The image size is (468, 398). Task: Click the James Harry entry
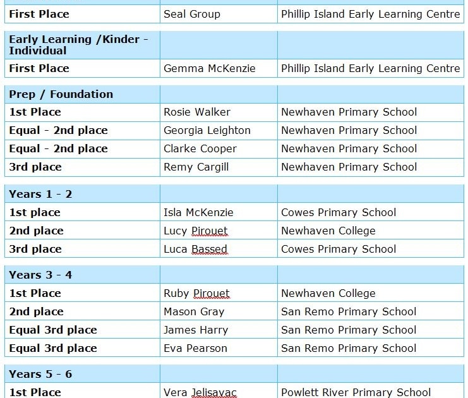click(195, 330)
